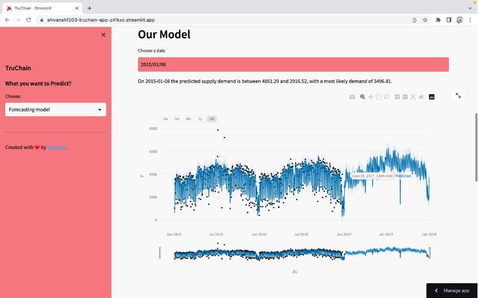
Task: Click the left range slider handle
Action: tap(160, 253)
